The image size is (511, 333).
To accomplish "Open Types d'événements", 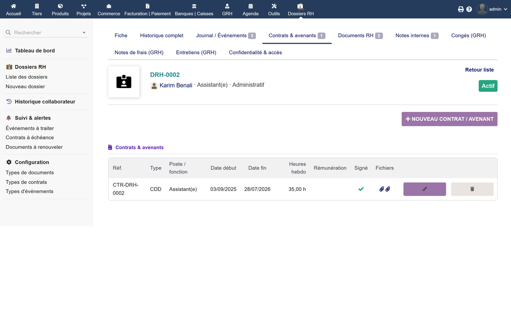I will click(x=29, y=191).
